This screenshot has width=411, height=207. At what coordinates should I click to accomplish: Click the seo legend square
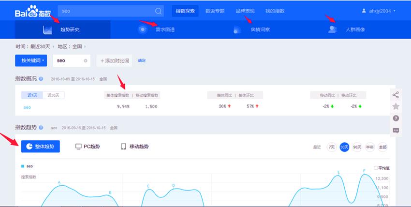(x=23, y=166)
